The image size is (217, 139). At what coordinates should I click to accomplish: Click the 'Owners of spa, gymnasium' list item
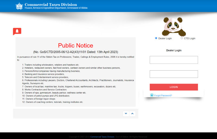point(54,93)
